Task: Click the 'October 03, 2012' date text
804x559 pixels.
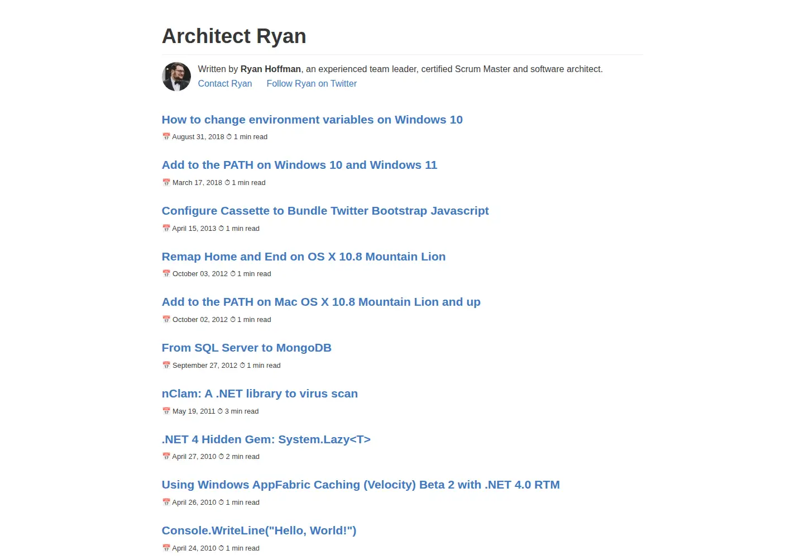Action: click(x=200, y=274)
